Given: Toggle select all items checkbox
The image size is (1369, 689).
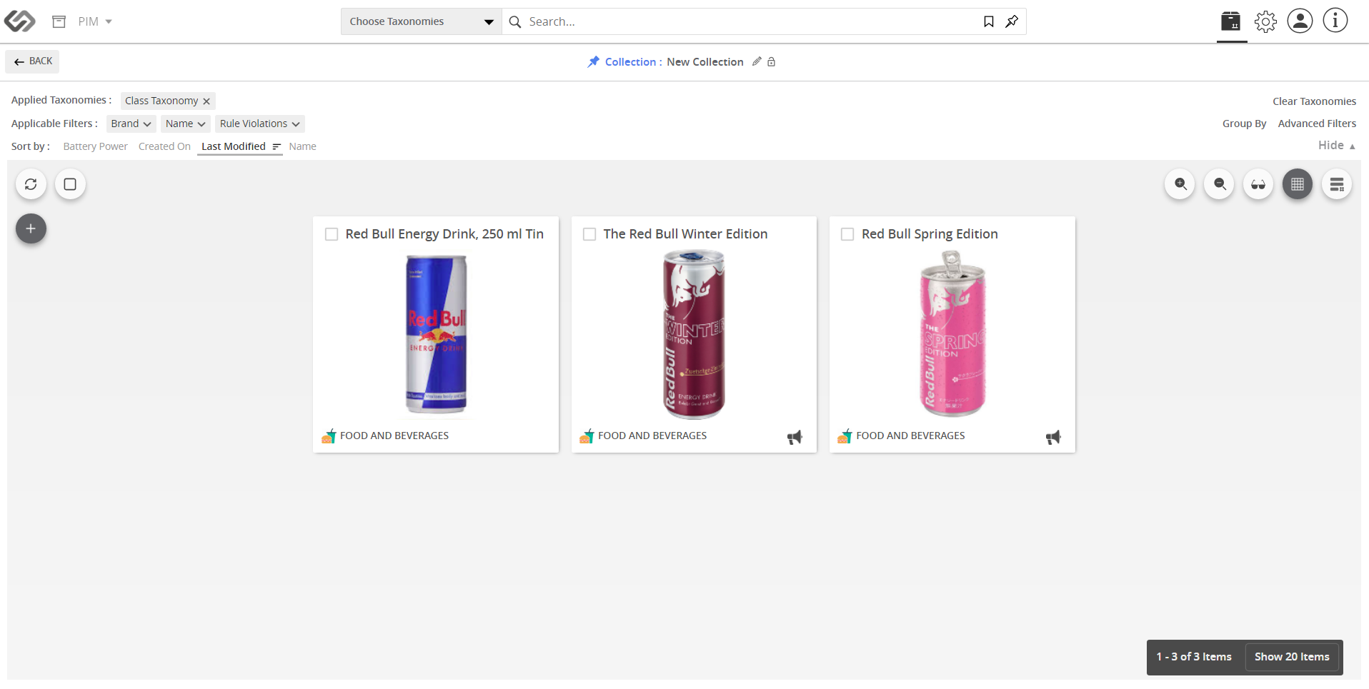Looking at the screenshot, I should pos(70,184).
